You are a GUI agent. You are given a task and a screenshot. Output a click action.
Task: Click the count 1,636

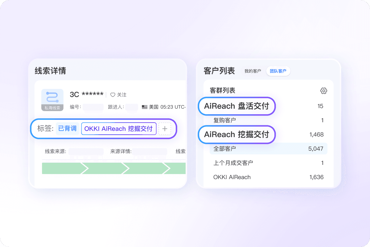316,177
